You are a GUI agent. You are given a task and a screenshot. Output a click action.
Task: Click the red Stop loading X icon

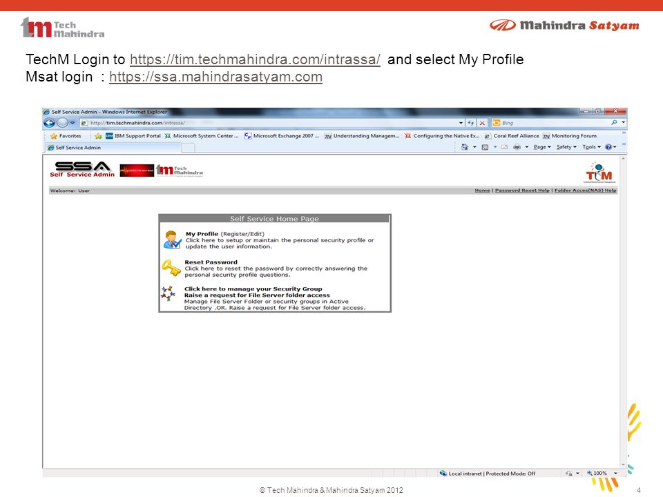(482, 123)
